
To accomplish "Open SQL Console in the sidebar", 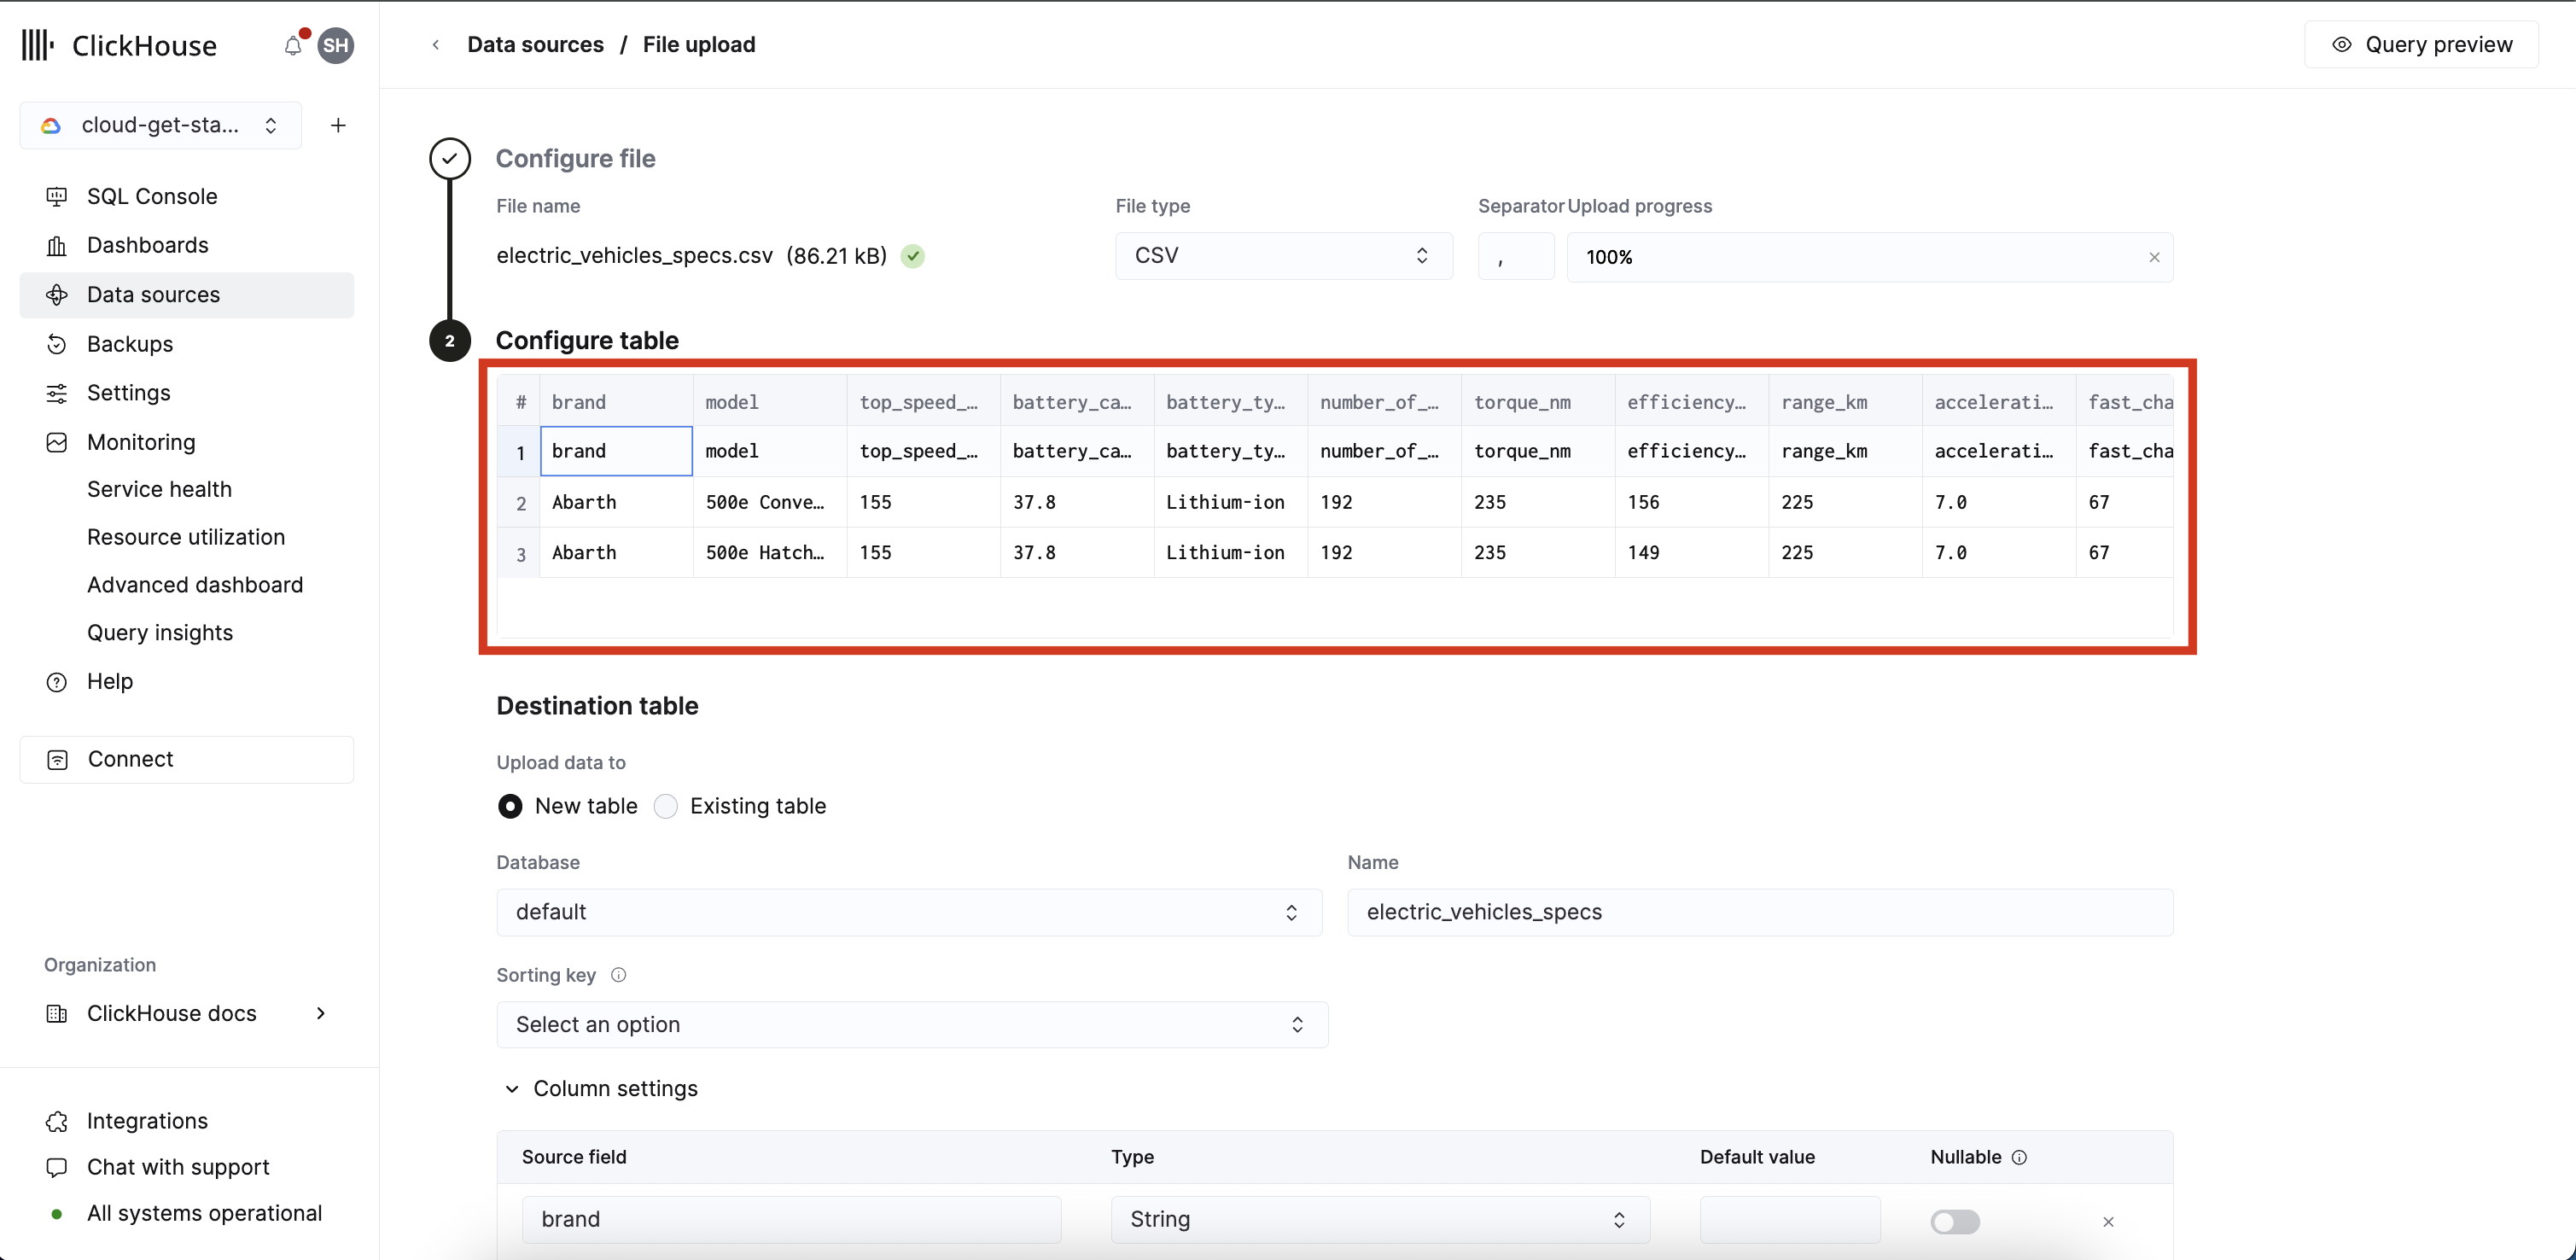I will (152, 196).
